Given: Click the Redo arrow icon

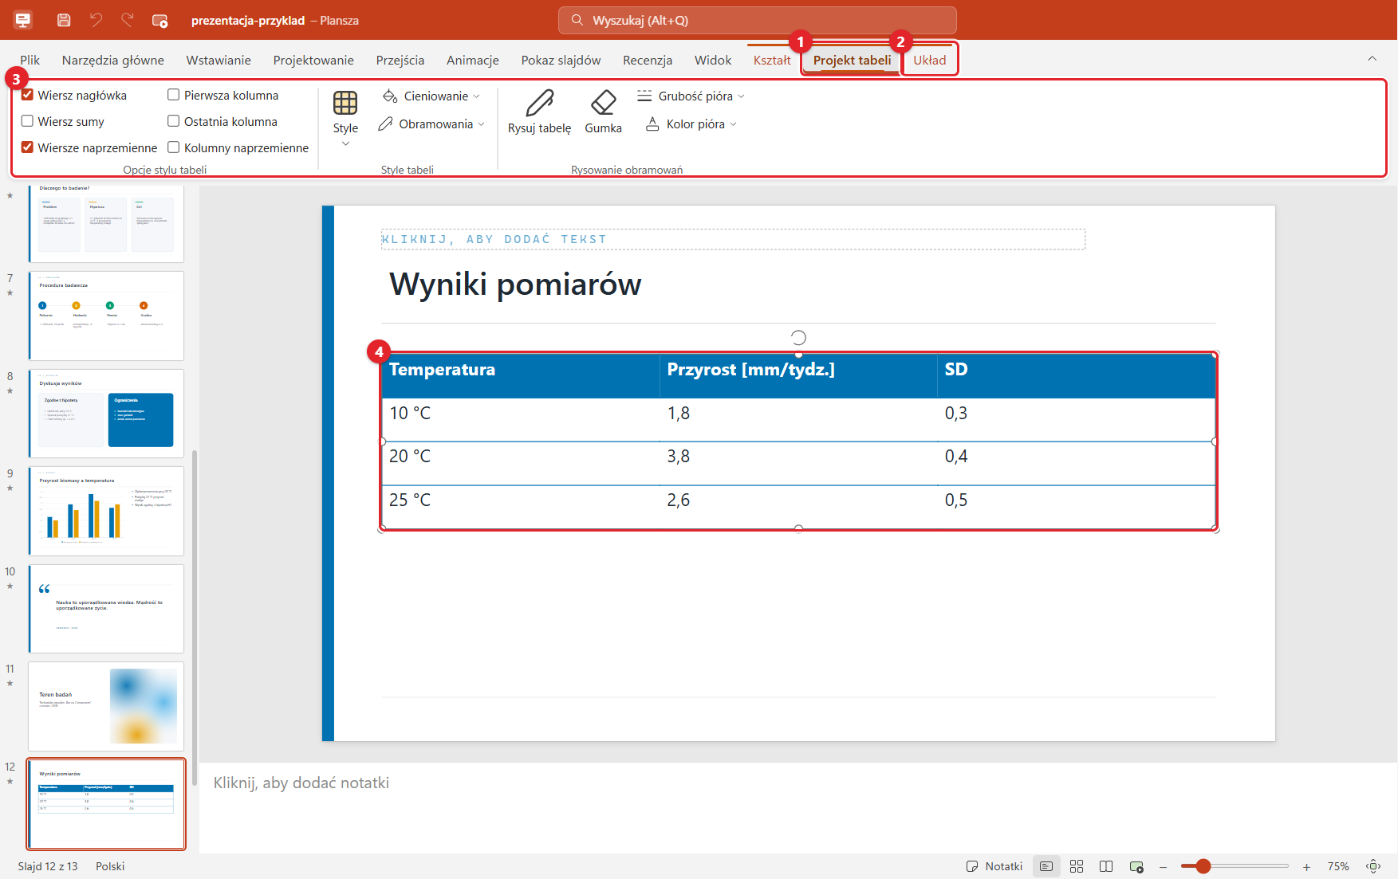Looking at the screenshot, I should 127,20.
